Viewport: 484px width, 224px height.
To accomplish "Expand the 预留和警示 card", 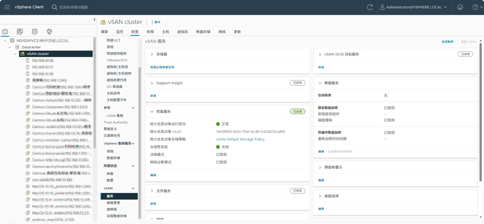I will point(320,167).
